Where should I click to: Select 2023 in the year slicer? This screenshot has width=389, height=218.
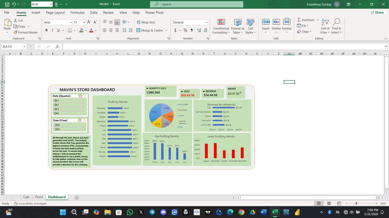70,129
